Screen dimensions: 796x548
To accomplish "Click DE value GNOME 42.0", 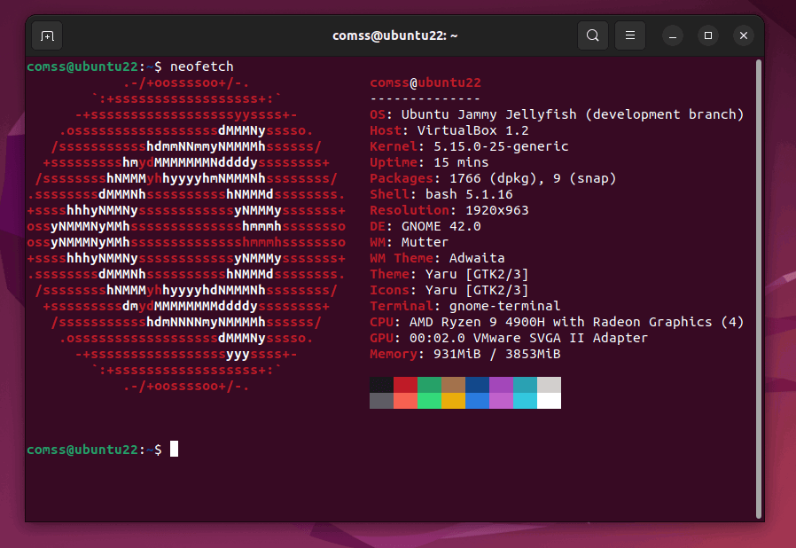I will (x=441, y=226).
